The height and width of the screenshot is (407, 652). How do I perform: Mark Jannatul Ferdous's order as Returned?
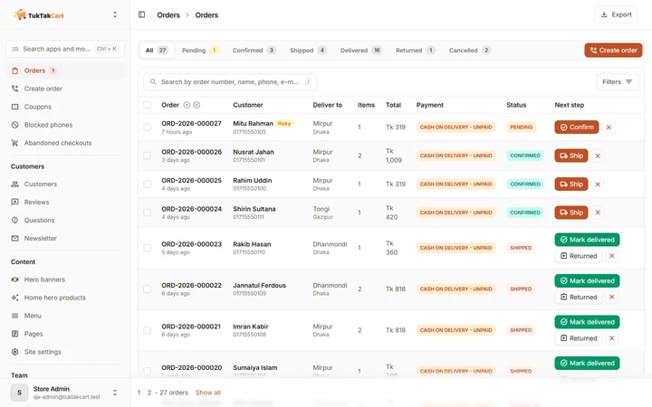[579, 297]
